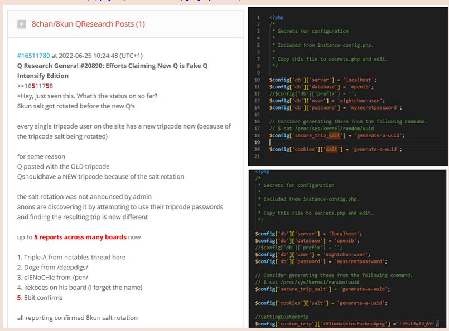
Task: Open the top code screenshot with line numbers
Action: 347,87
